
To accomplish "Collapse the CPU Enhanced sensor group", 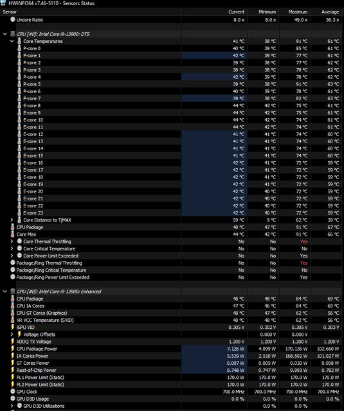I will tap(5, 291).
